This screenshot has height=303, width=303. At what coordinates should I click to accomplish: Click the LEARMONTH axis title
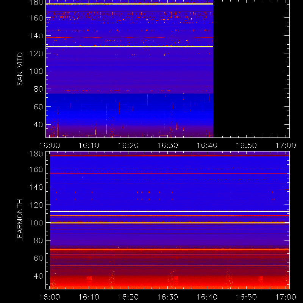20,220
